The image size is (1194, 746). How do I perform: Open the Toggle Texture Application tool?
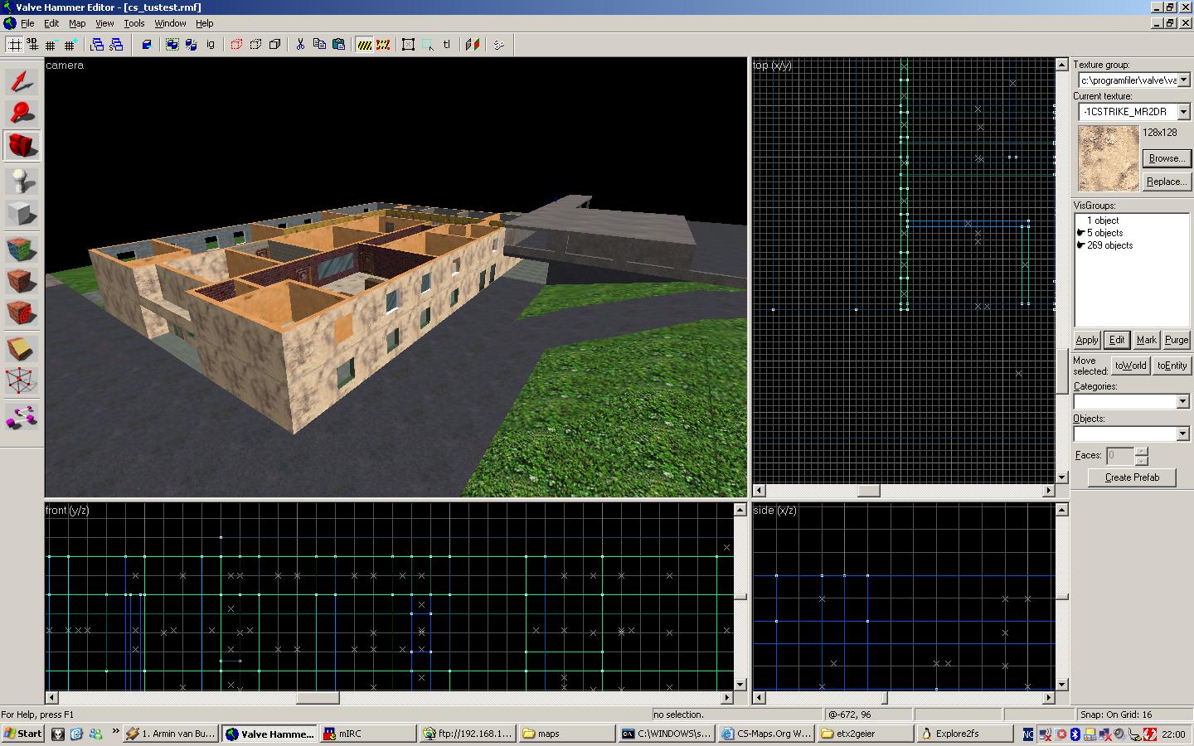[x=22, y=248]
